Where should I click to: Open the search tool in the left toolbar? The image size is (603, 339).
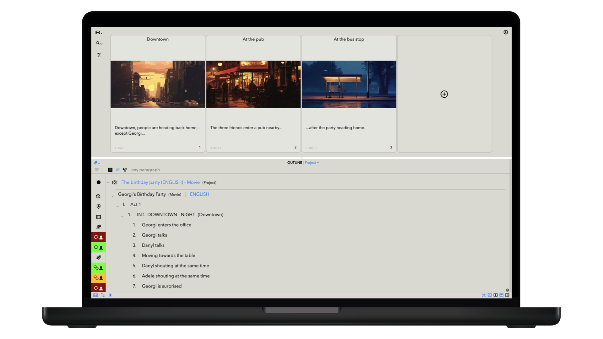pyautogui.click(x=98, y=43)
